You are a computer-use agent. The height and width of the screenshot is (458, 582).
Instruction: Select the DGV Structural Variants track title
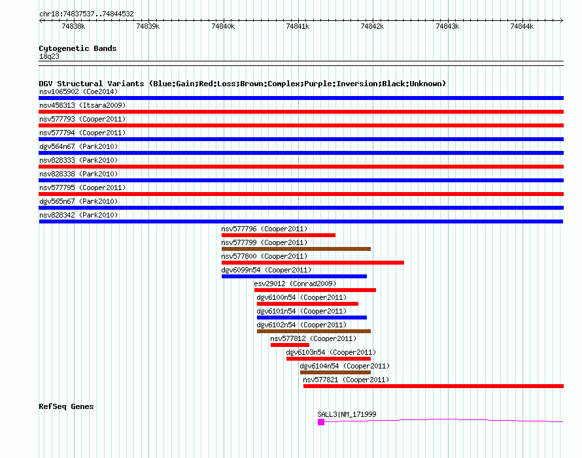(x=242, y=84)
